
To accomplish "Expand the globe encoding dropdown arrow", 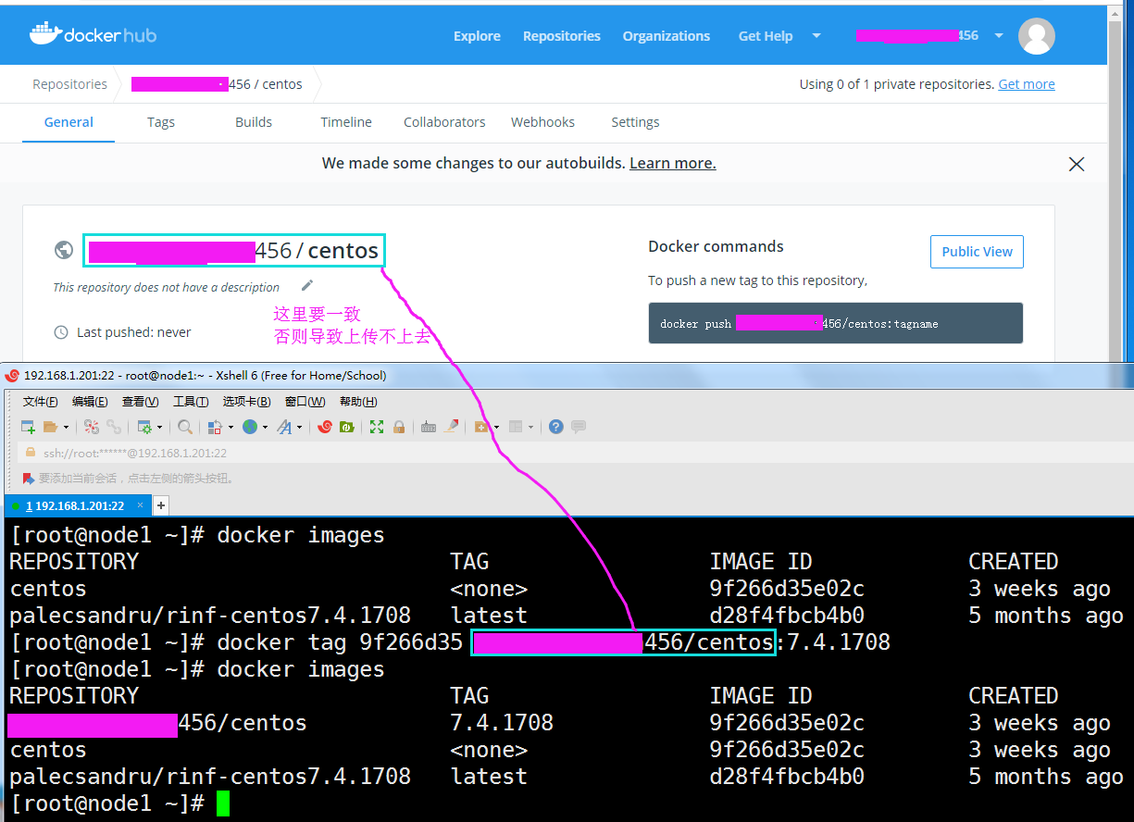I will [265, 428].
